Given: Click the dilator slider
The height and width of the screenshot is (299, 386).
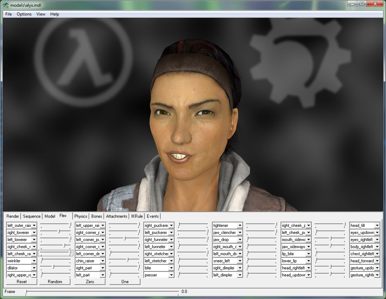Looking at the screenshot, I should coord(55,267).
